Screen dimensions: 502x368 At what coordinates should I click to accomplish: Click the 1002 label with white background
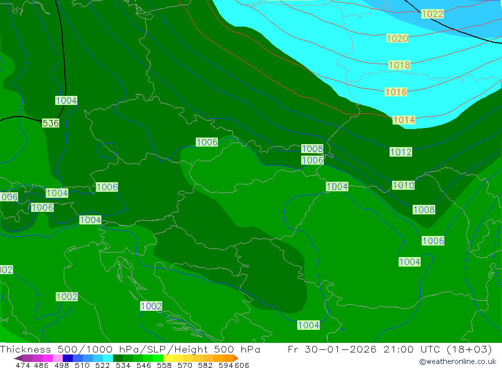pos(151,306)
